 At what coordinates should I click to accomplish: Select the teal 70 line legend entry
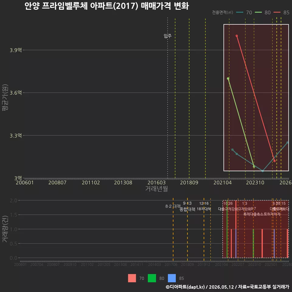[x=244, y=12]
